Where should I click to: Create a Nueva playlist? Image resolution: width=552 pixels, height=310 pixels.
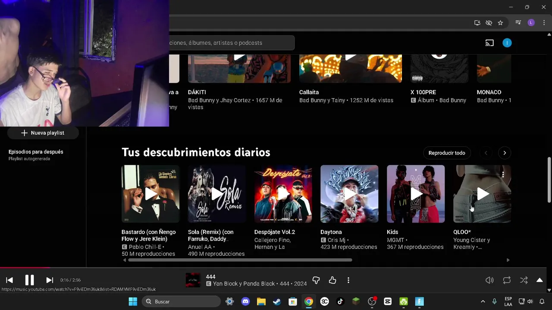pos(43,133)
